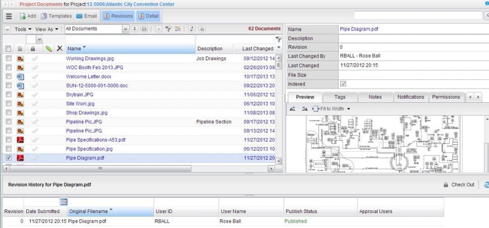Check the box for Welcome Letter.docx
Viewport: 489px width, 228px height.
coord(9,76)
